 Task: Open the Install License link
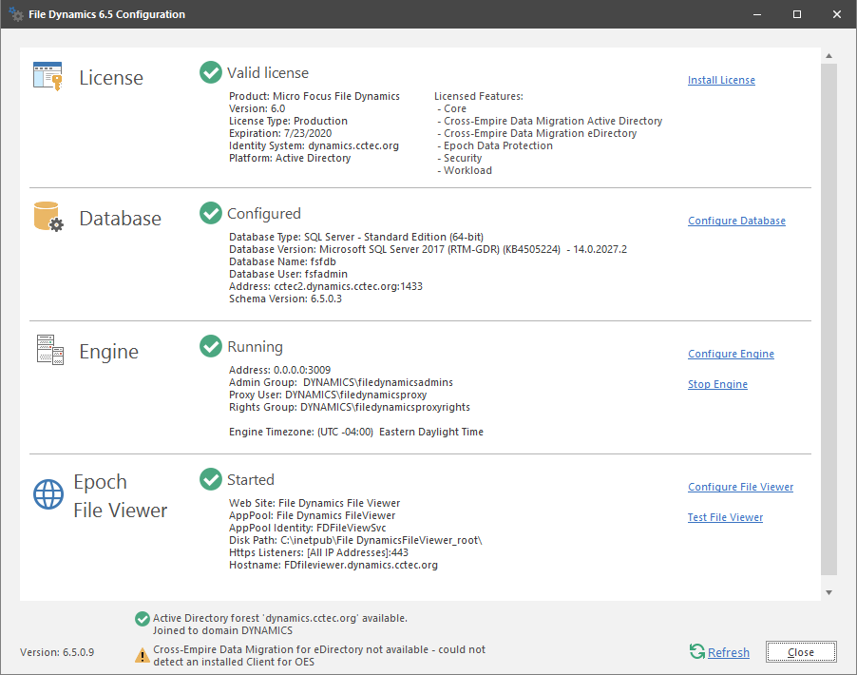721,81
